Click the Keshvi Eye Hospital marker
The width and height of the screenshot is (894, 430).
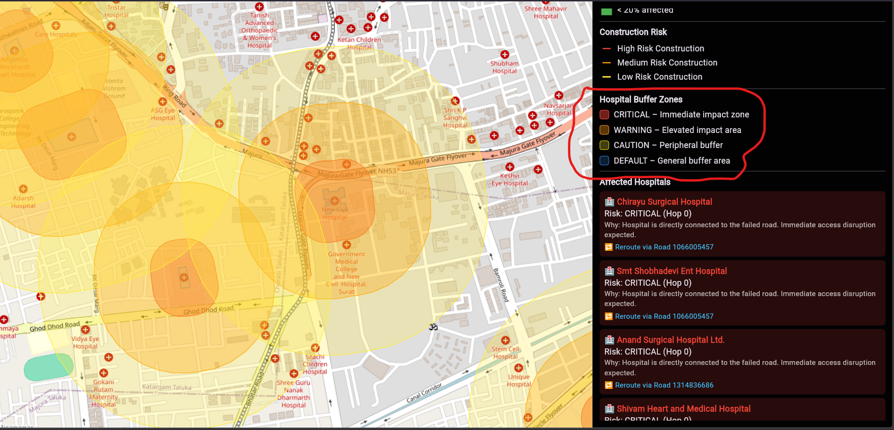pos(510,167)
